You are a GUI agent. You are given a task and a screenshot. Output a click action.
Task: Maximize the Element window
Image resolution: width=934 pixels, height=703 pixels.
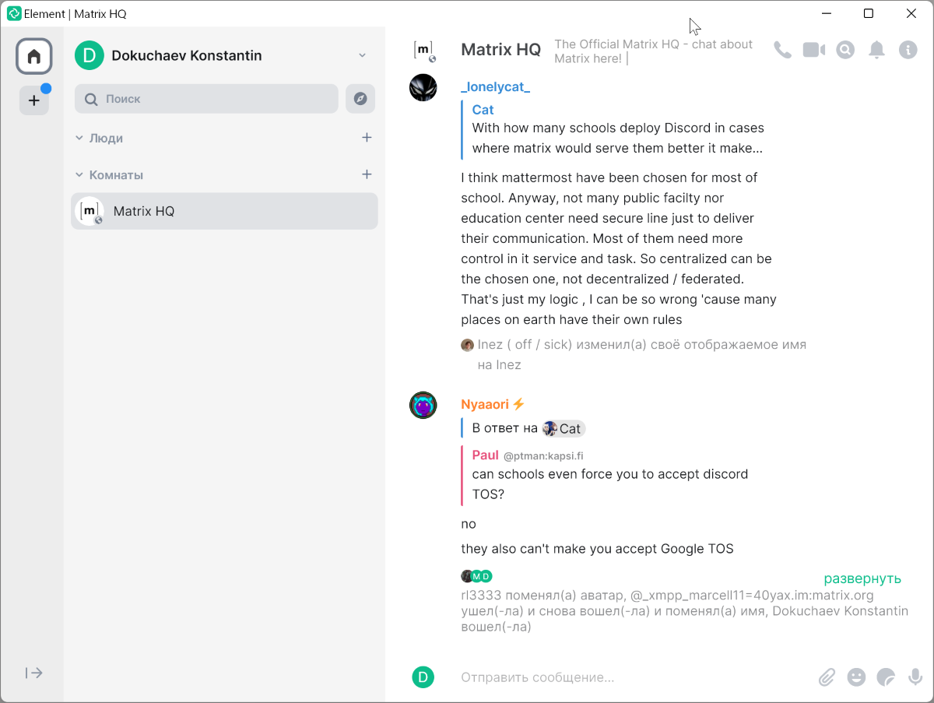869,13
